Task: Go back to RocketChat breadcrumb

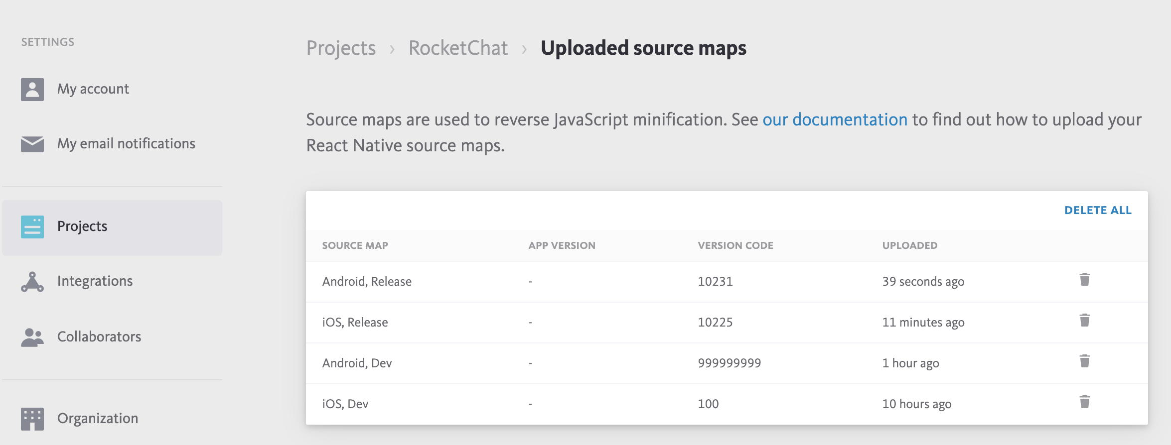Action: click(x=458, y=48)
